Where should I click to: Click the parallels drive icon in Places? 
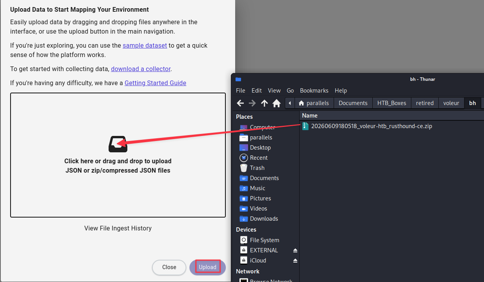coord(243,137)
